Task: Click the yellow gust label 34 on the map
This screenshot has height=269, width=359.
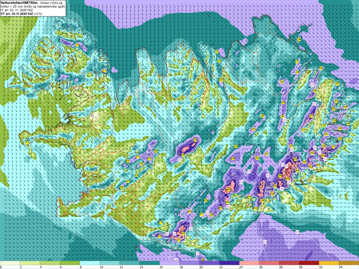Action: point(315,91)
